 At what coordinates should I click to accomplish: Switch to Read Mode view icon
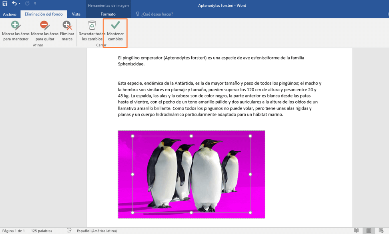(356, 230)
